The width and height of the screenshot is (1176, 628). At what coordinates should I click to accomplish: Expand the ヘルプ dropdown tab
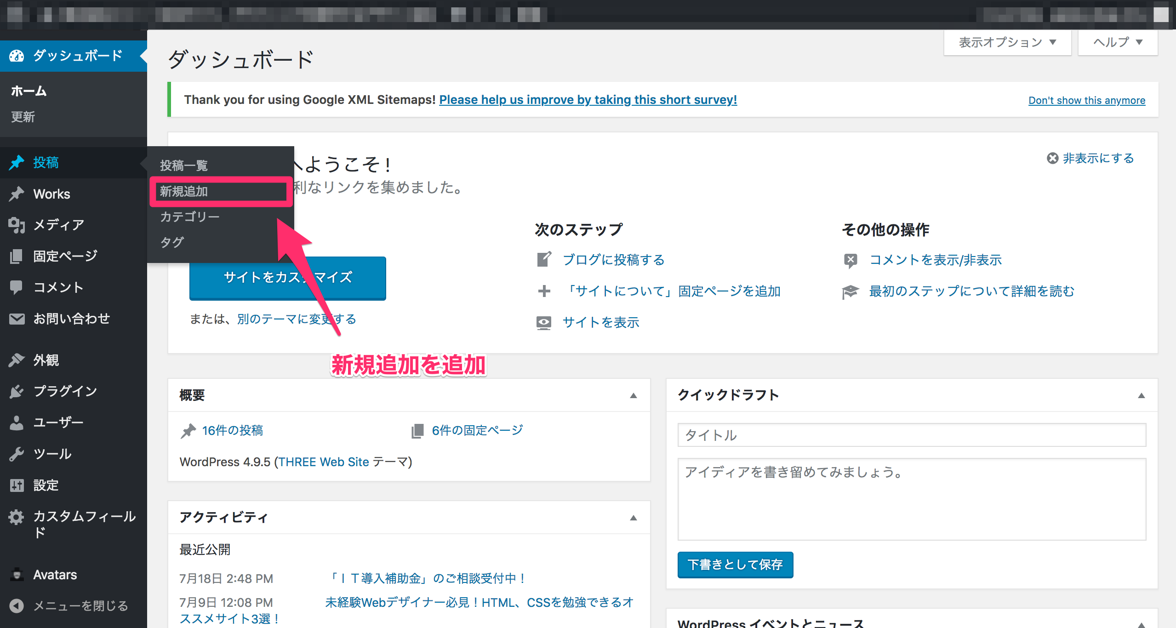click(1117, 42)
